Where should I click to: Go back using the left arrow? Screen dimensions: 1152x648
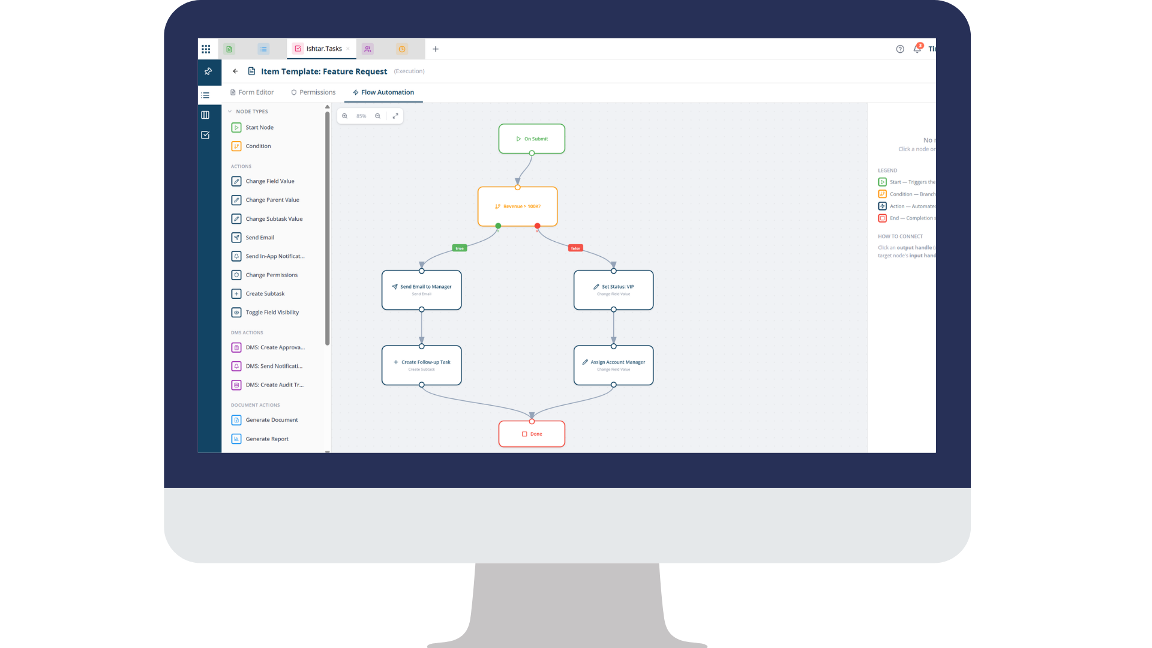235,71
